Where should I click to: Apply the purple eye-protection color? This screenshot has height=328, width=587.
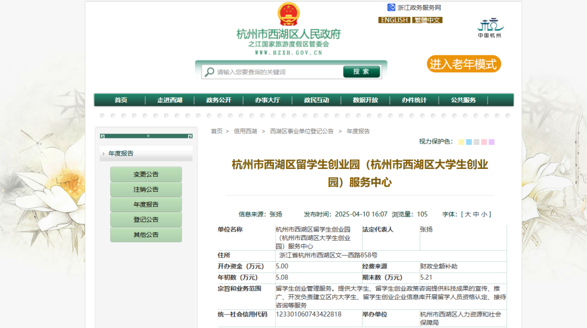491,142
